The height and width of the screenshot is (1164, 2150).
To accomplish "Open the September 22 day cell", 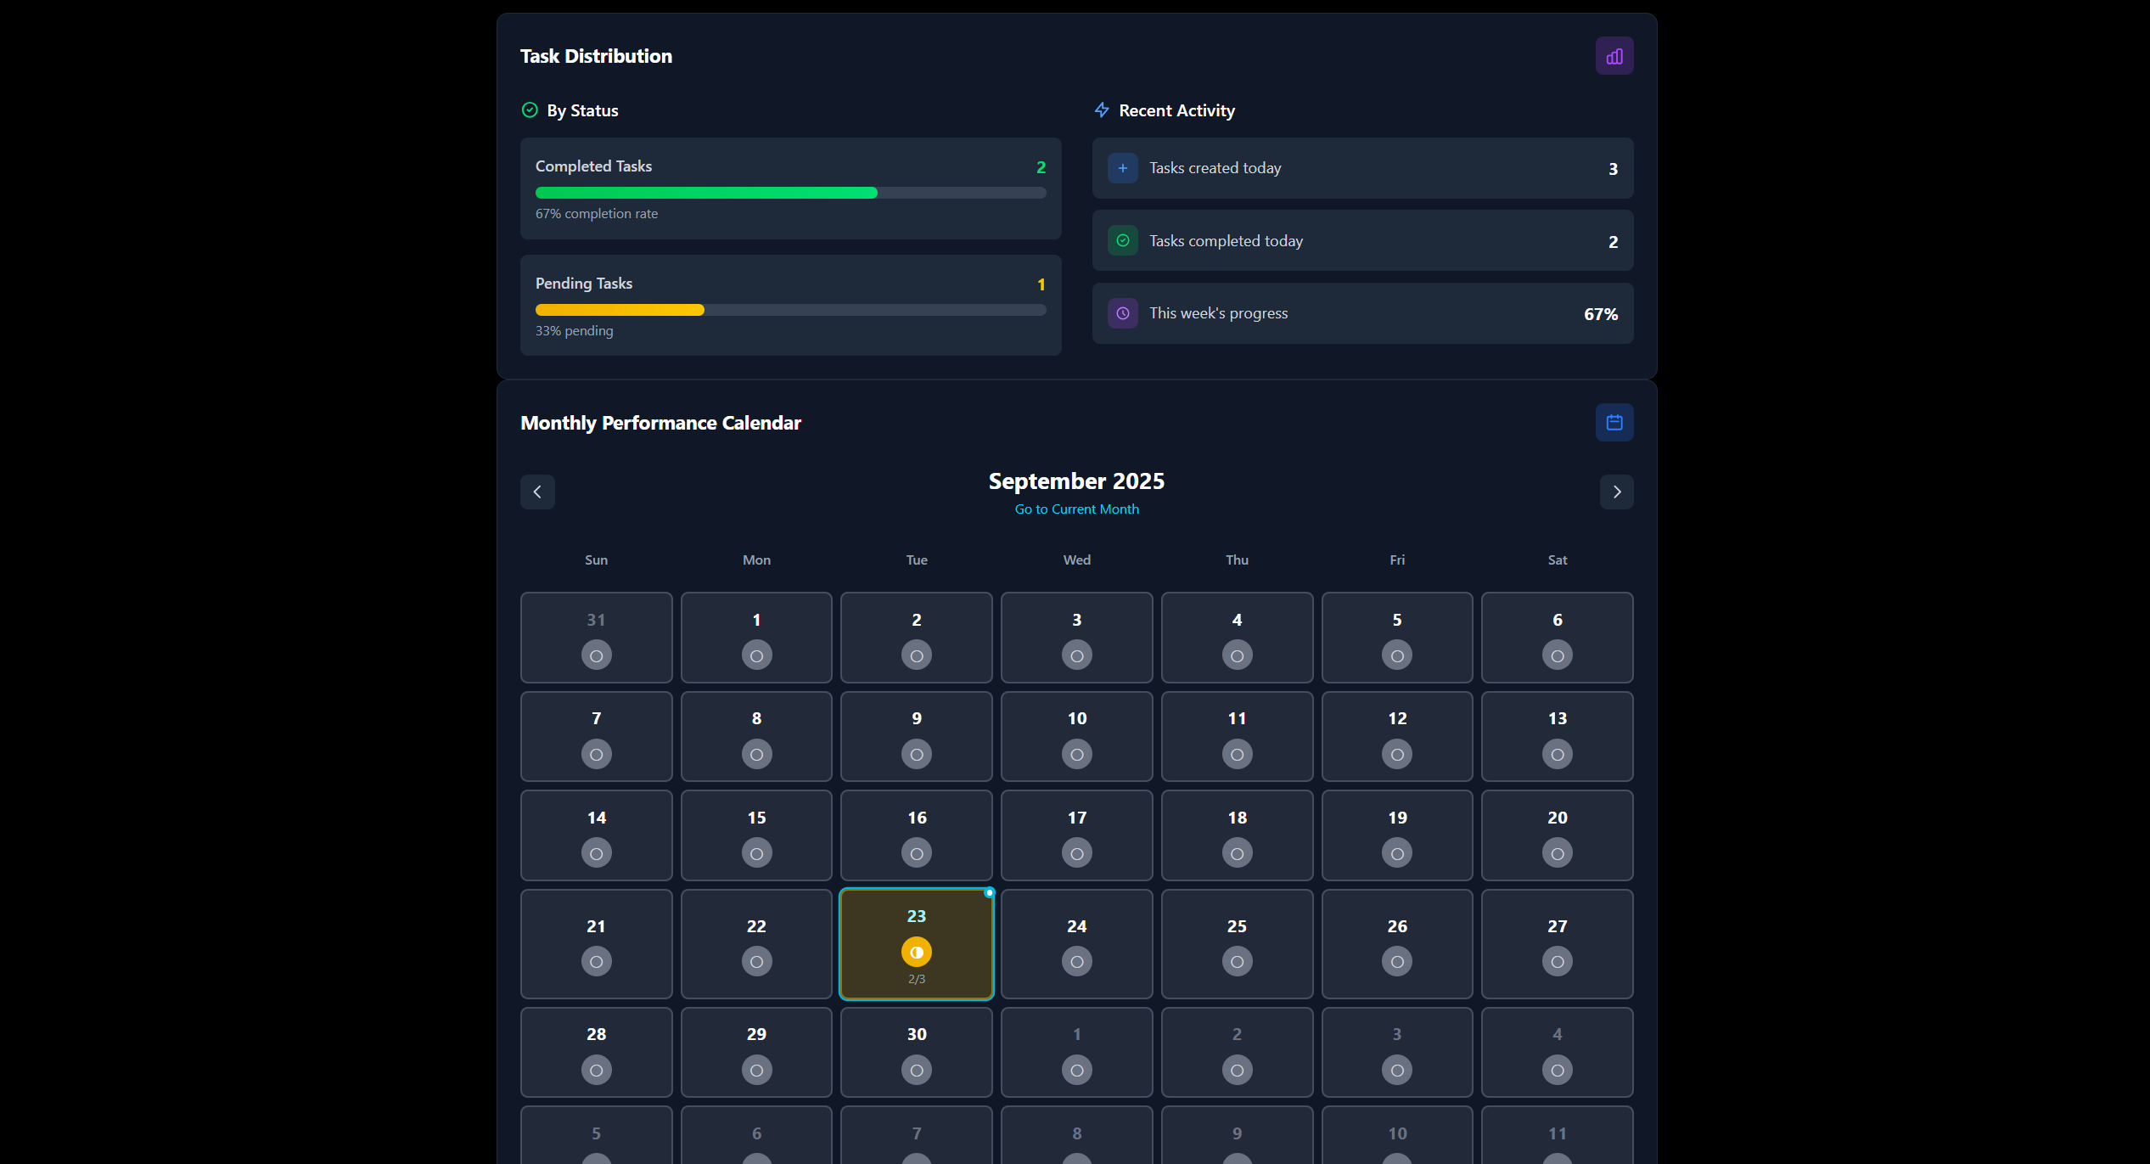I will [756, 944].
